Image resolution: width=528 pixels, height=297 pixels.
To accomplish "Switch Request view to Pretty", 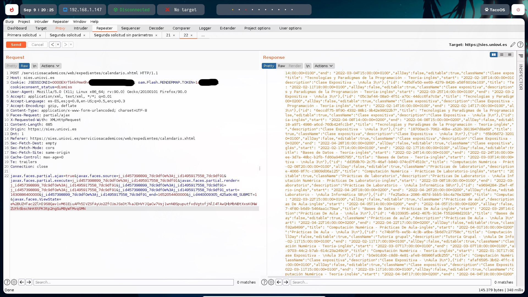I will 12,66.
